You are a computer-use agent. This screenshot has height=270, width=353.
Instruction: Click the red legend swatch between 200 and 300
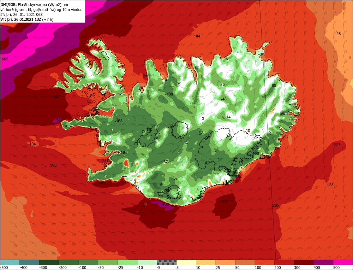[x=284, y=262]
